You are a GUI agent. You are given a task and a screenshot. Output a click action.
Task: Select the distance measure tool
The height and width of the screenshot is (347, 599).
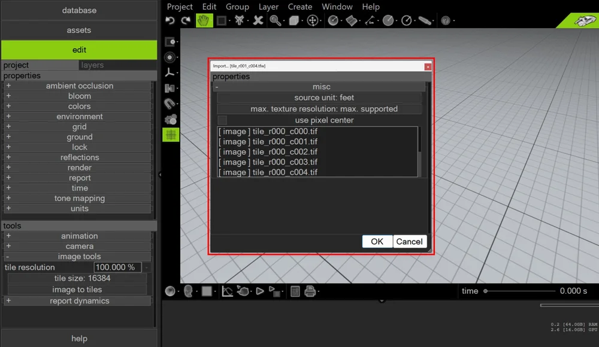pos(370,20)
